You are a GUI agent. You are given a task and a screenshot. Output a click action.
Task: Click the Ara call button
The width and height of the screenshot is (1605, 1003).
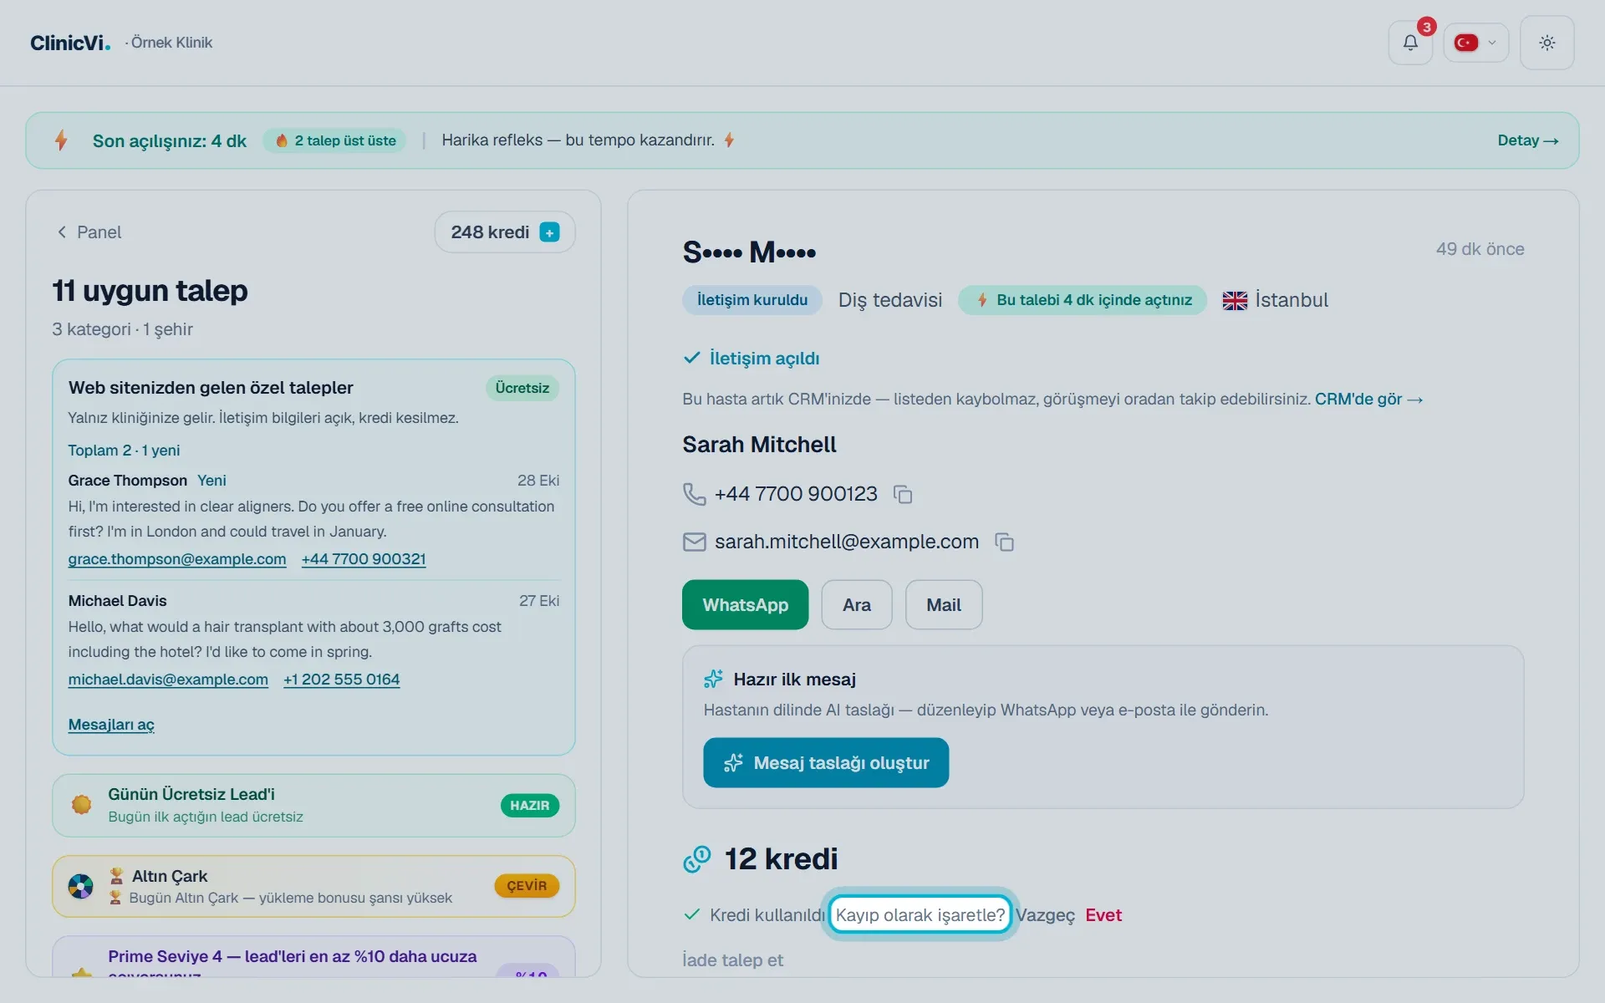pos(857,605)
